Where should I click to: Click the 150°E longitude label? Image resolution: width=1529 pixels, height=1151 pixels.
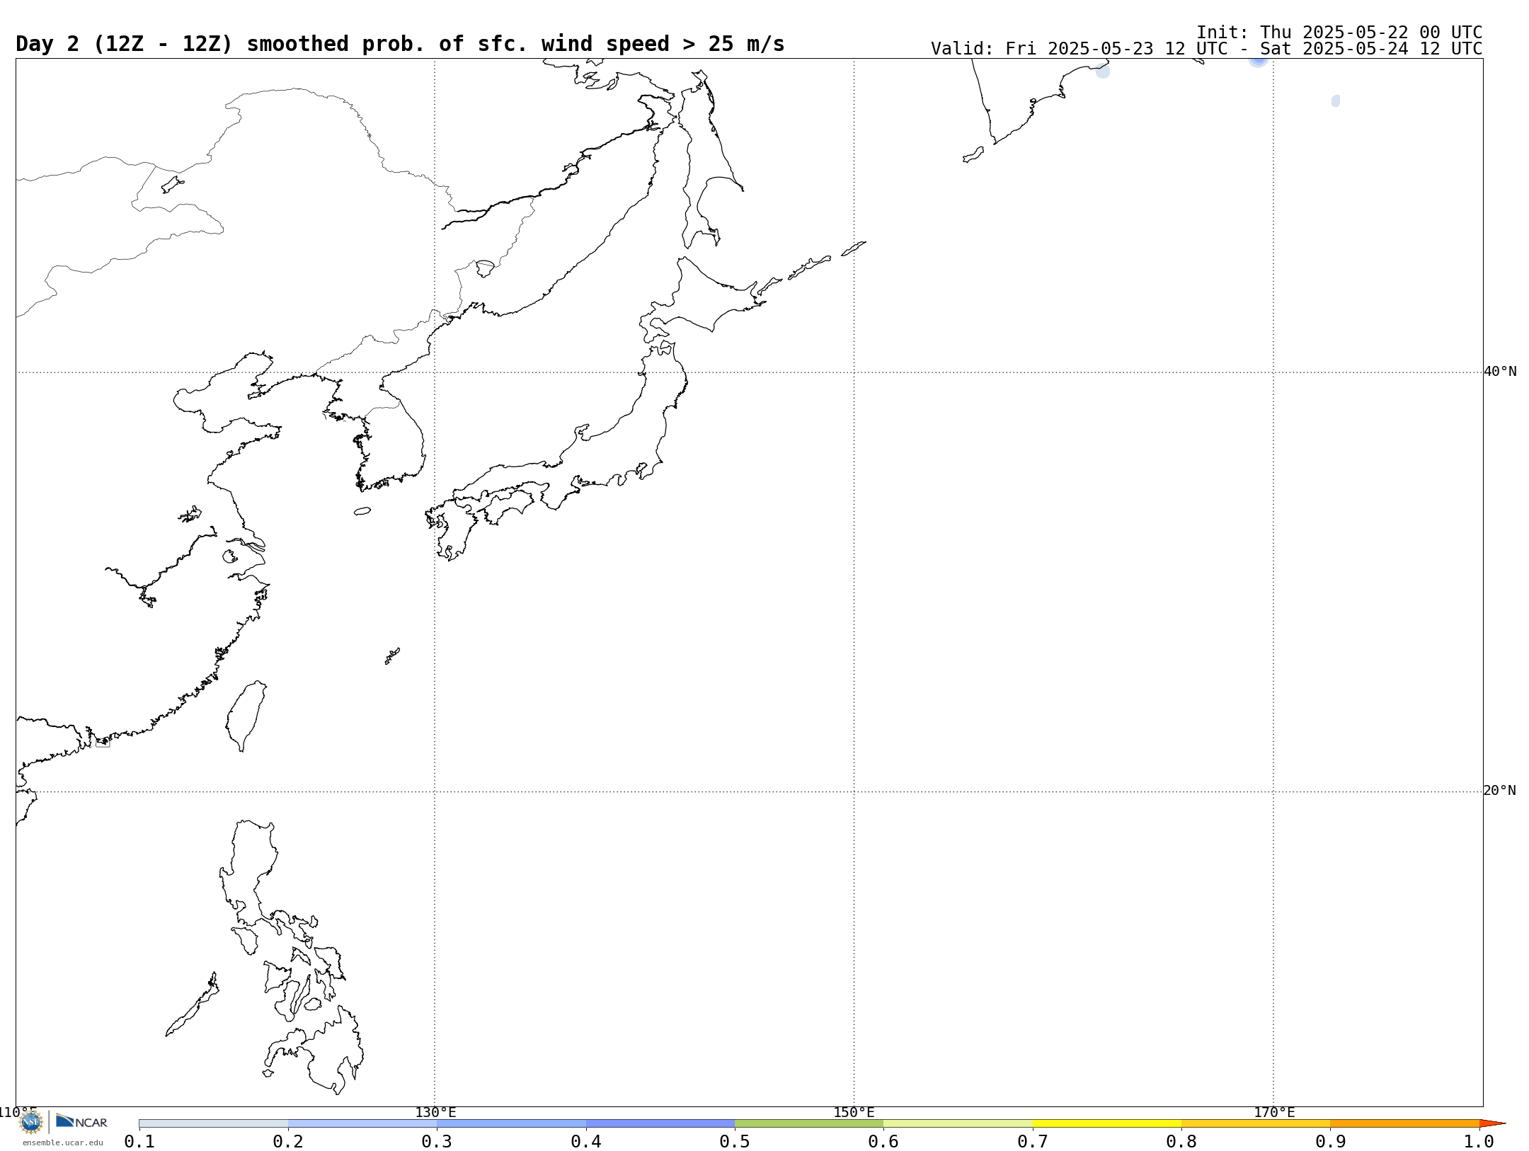pos(854,1112)
